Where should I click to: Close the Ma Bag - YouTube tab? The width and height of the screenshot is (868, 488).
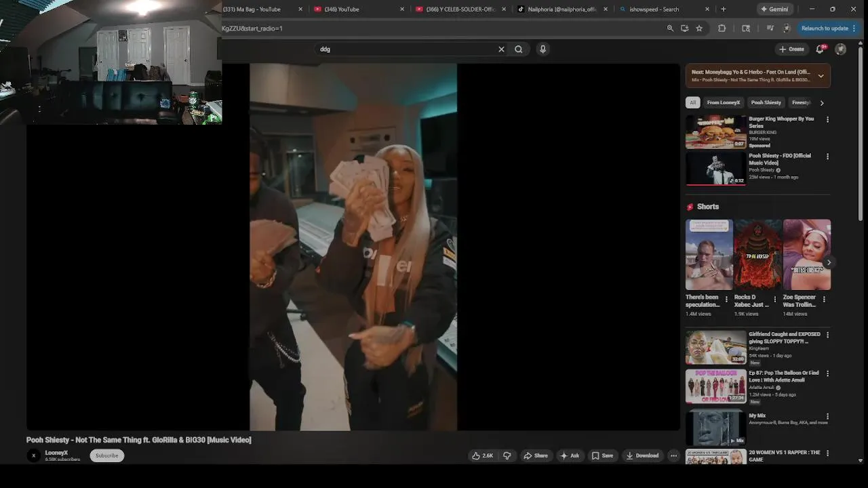[x=300, y=9]
